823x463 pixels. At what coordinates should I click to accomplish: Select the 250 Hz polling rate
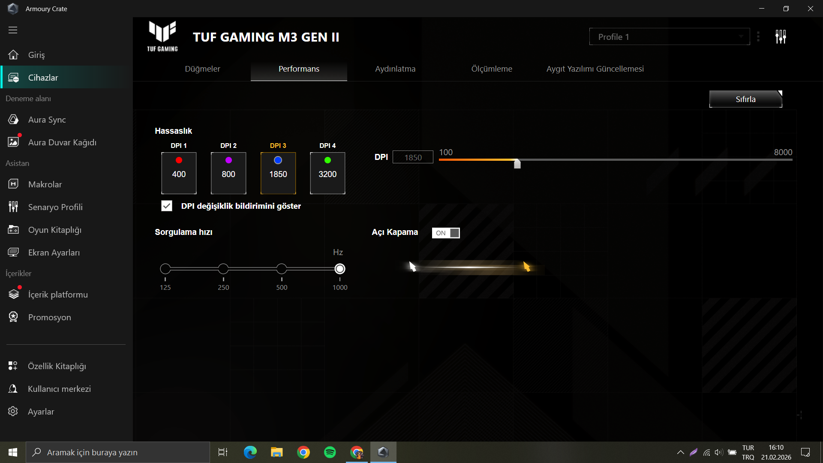coord(223,269)
